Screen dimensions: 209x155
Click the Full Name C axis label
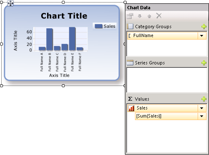click(x=57, y=62)
